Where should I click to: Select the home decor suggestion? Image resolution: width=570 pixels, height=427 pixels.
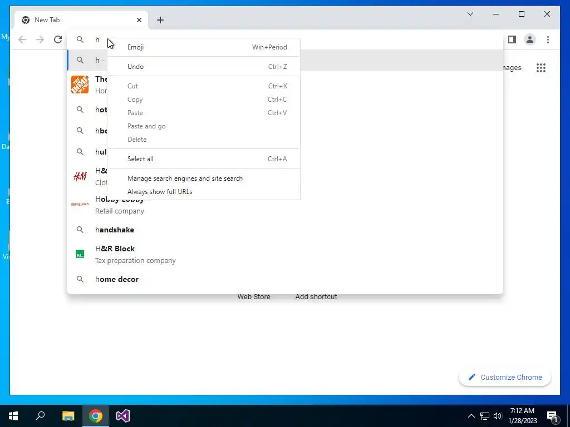tap(285, 279)
